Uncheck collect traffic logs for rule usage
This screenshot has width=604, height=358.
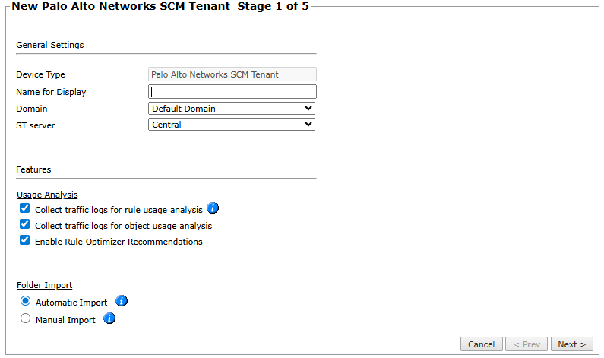point(25,208)
